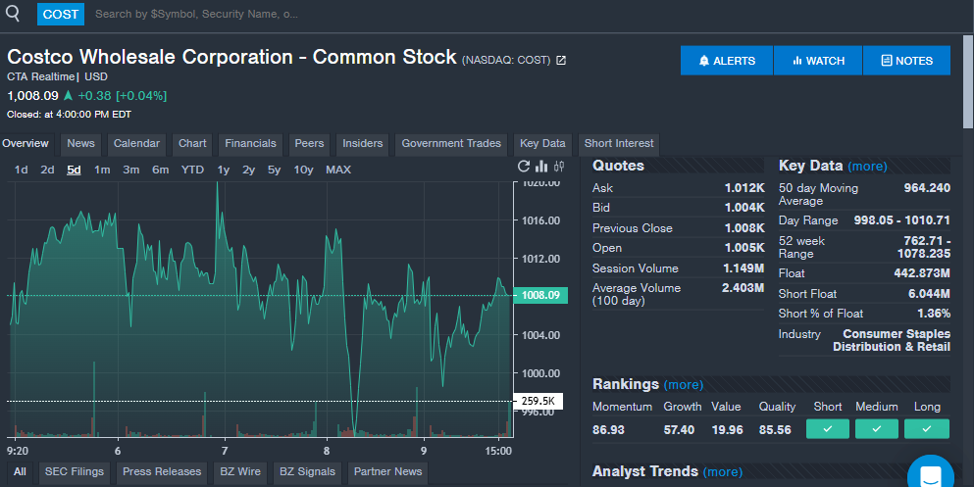The width and height of the screenshot is (974, 487).
Task: Open the Peers tab
Action: (x=309, y=143)
